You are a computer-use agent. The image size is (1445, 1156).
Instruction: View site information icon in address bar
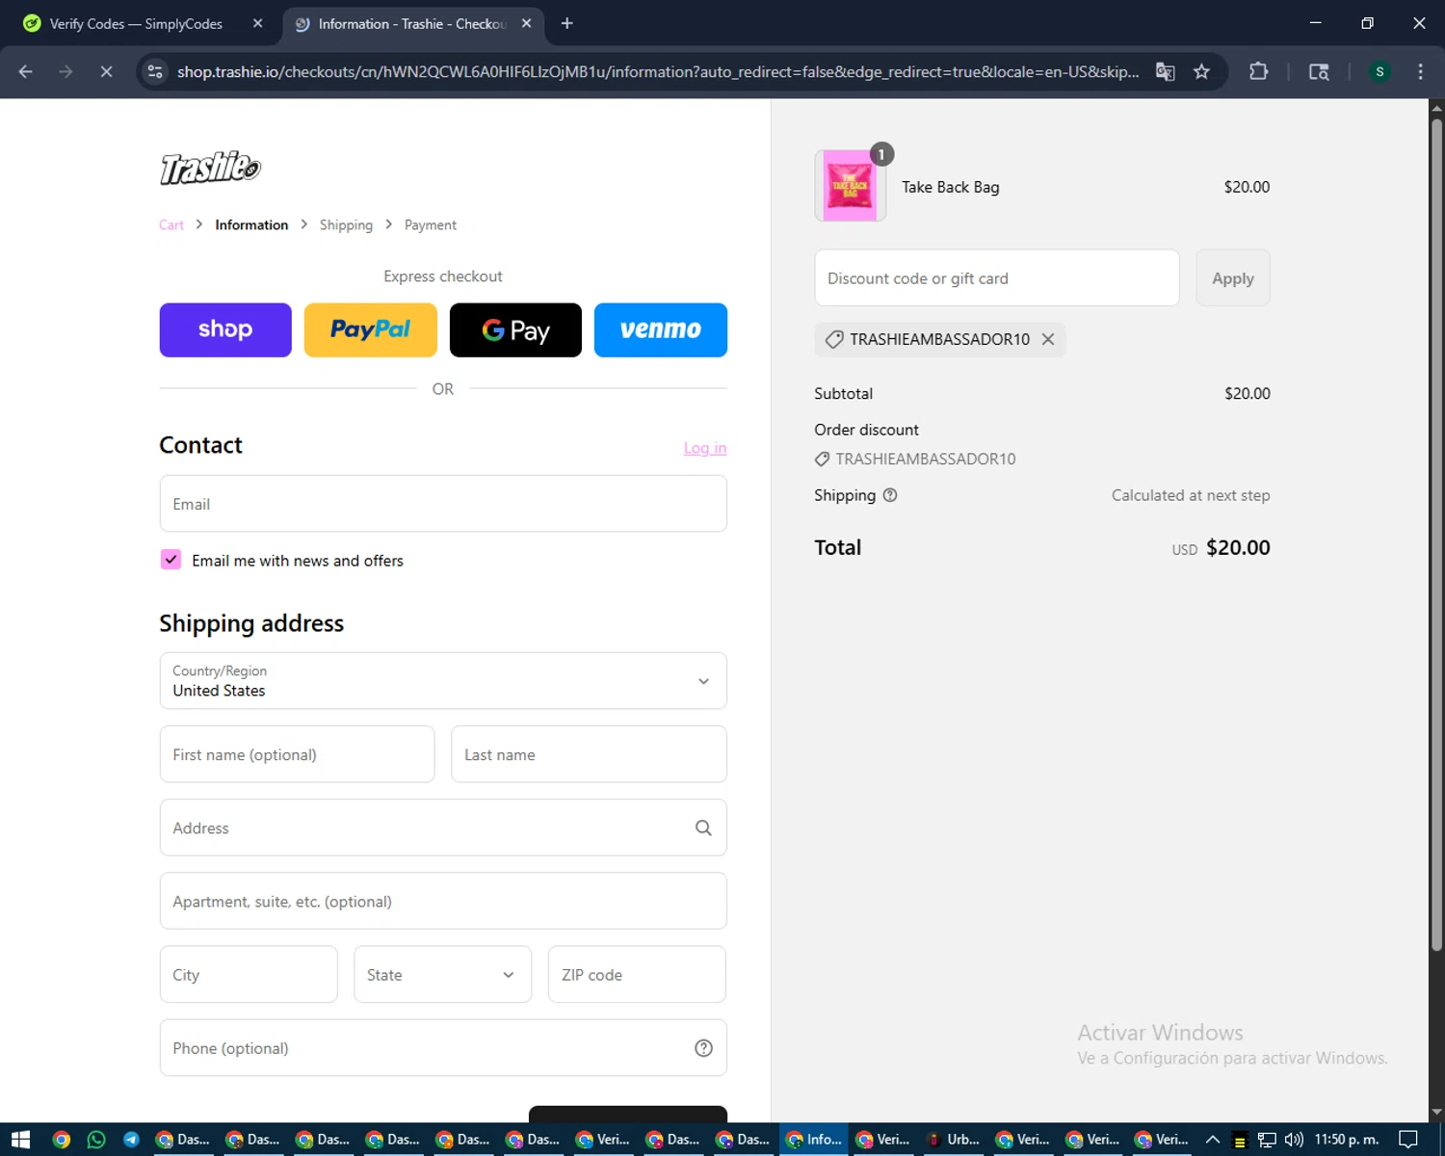[155, 71]
